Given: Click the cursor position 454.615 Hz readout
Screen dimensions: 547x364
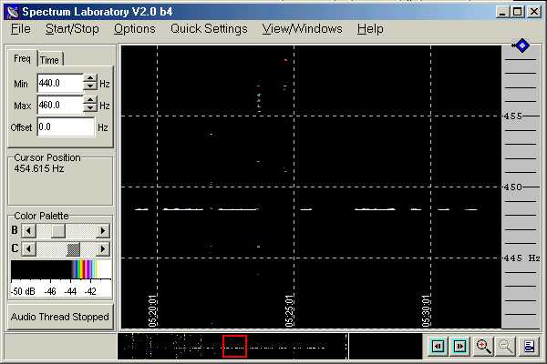Looking at the screenshot, I should pos(39,169).
